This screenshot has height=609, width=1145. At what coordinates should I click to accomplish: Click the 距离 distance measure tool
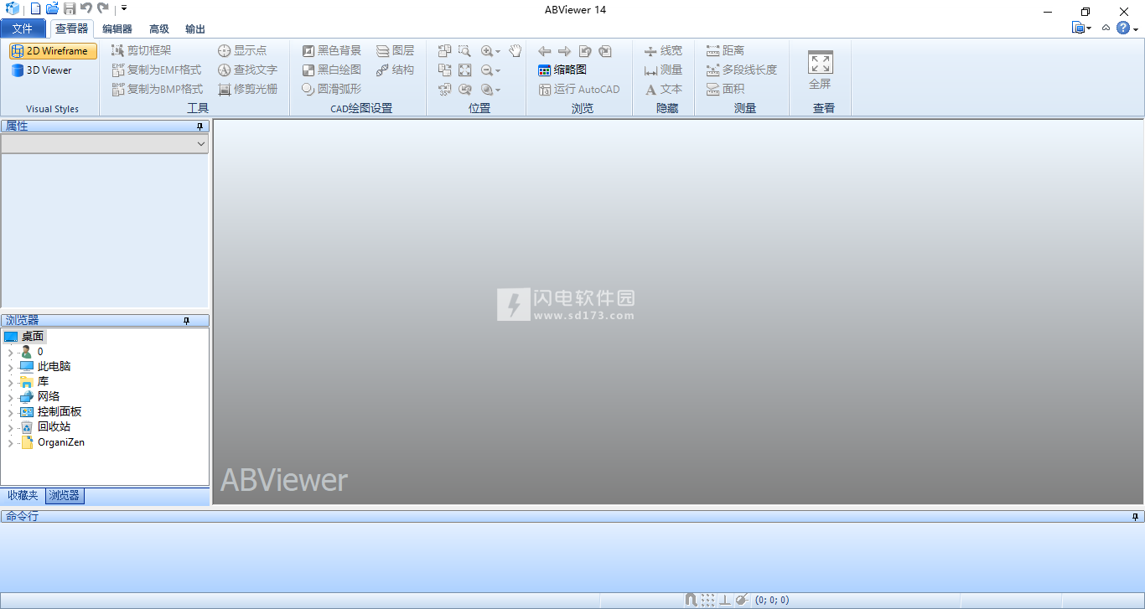point(725,50)
